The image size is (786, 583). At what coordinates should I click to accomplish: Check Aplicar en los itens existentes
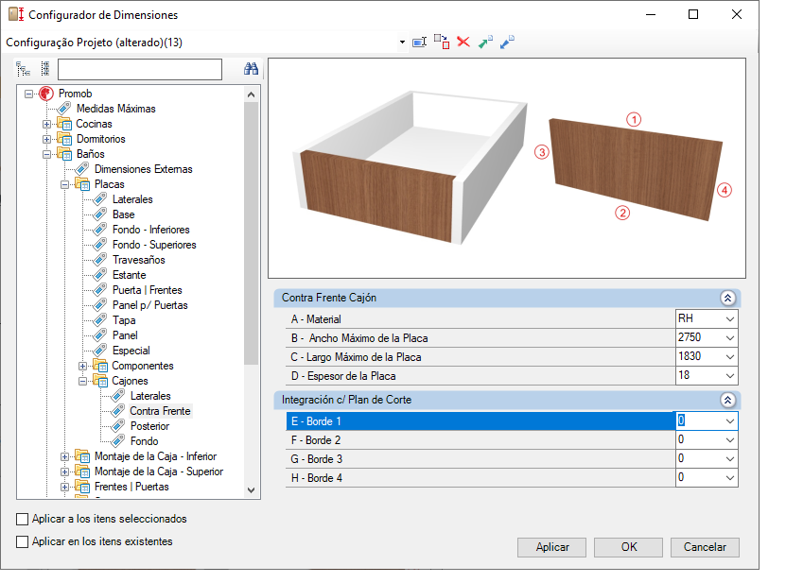[x=22, y=542]
